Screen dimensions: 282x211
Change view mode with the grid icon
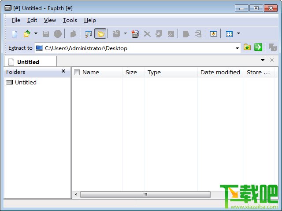229,34
